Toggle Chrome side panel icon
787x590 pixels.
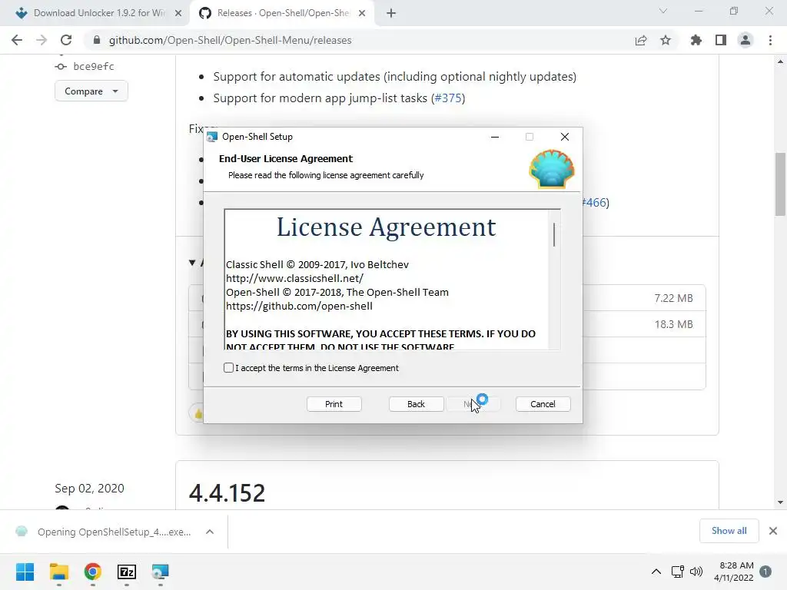click(721, 40)
